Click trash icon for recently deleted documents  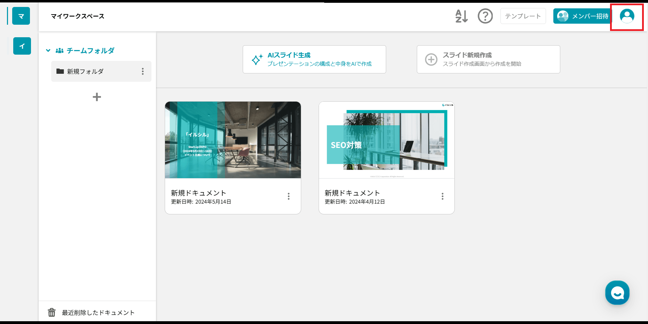click(x=52, y=313)
